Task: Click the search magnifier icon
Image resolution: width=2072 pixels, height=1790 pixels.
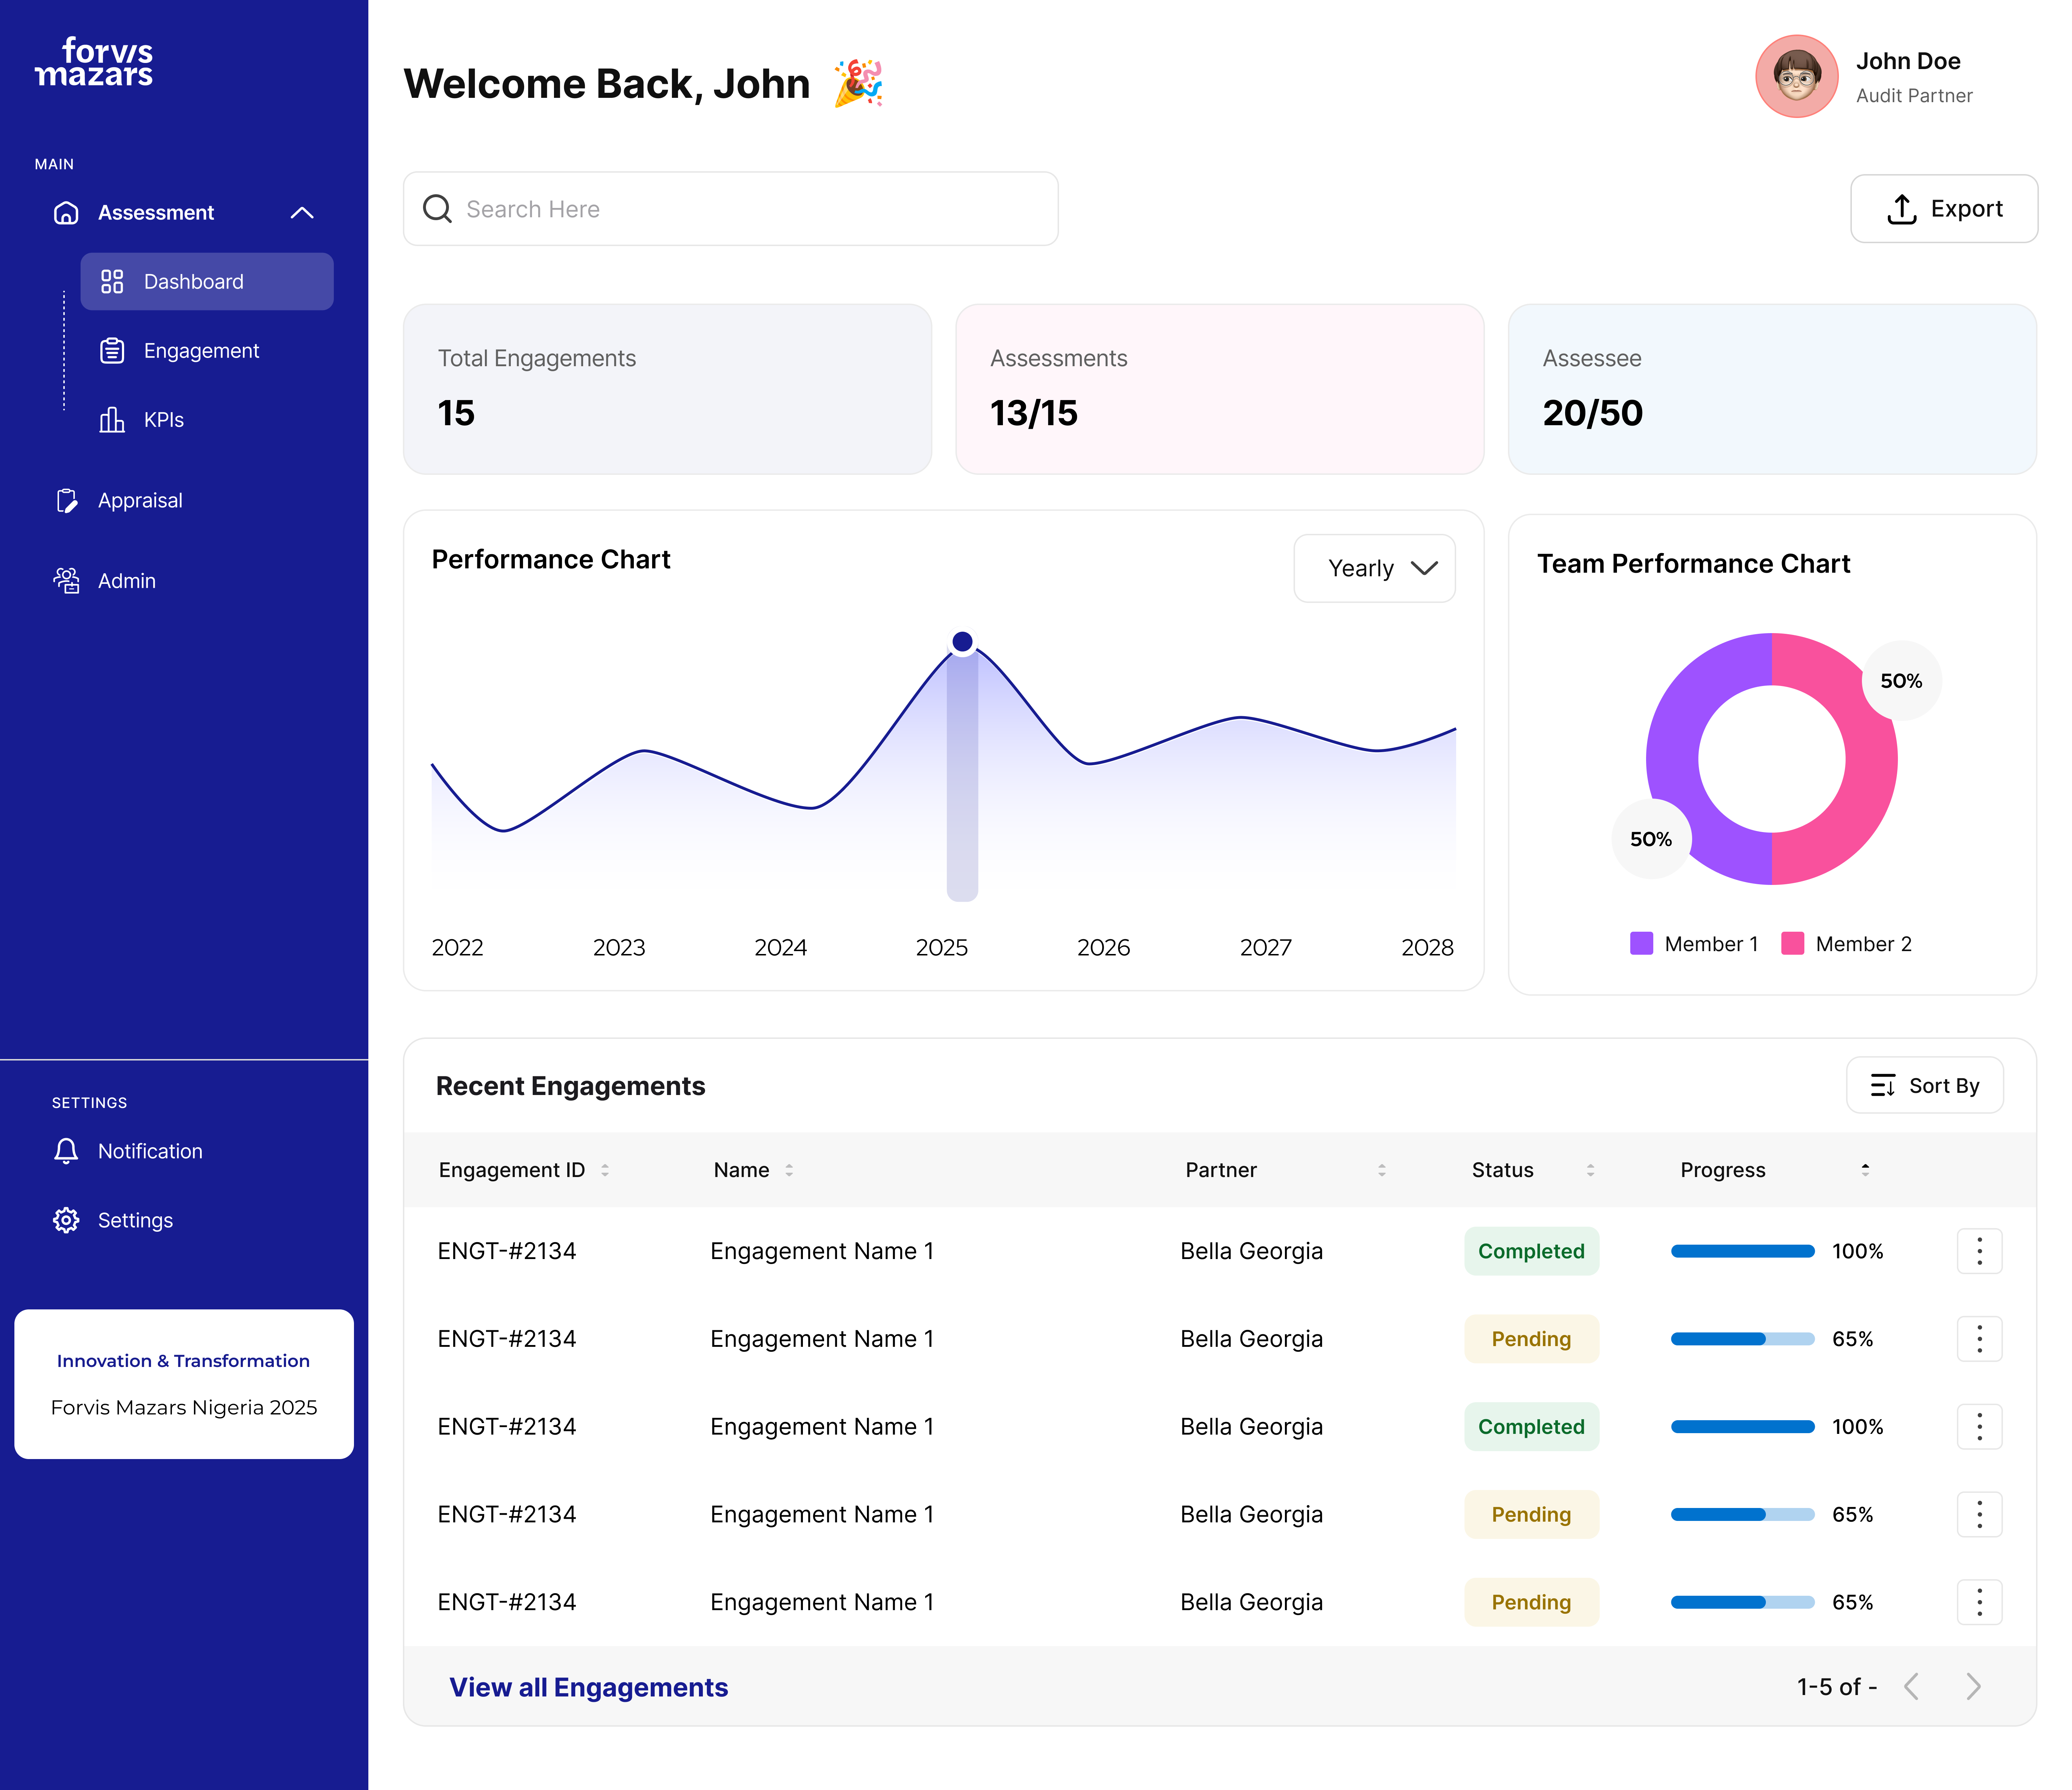Action: (437, 209)
